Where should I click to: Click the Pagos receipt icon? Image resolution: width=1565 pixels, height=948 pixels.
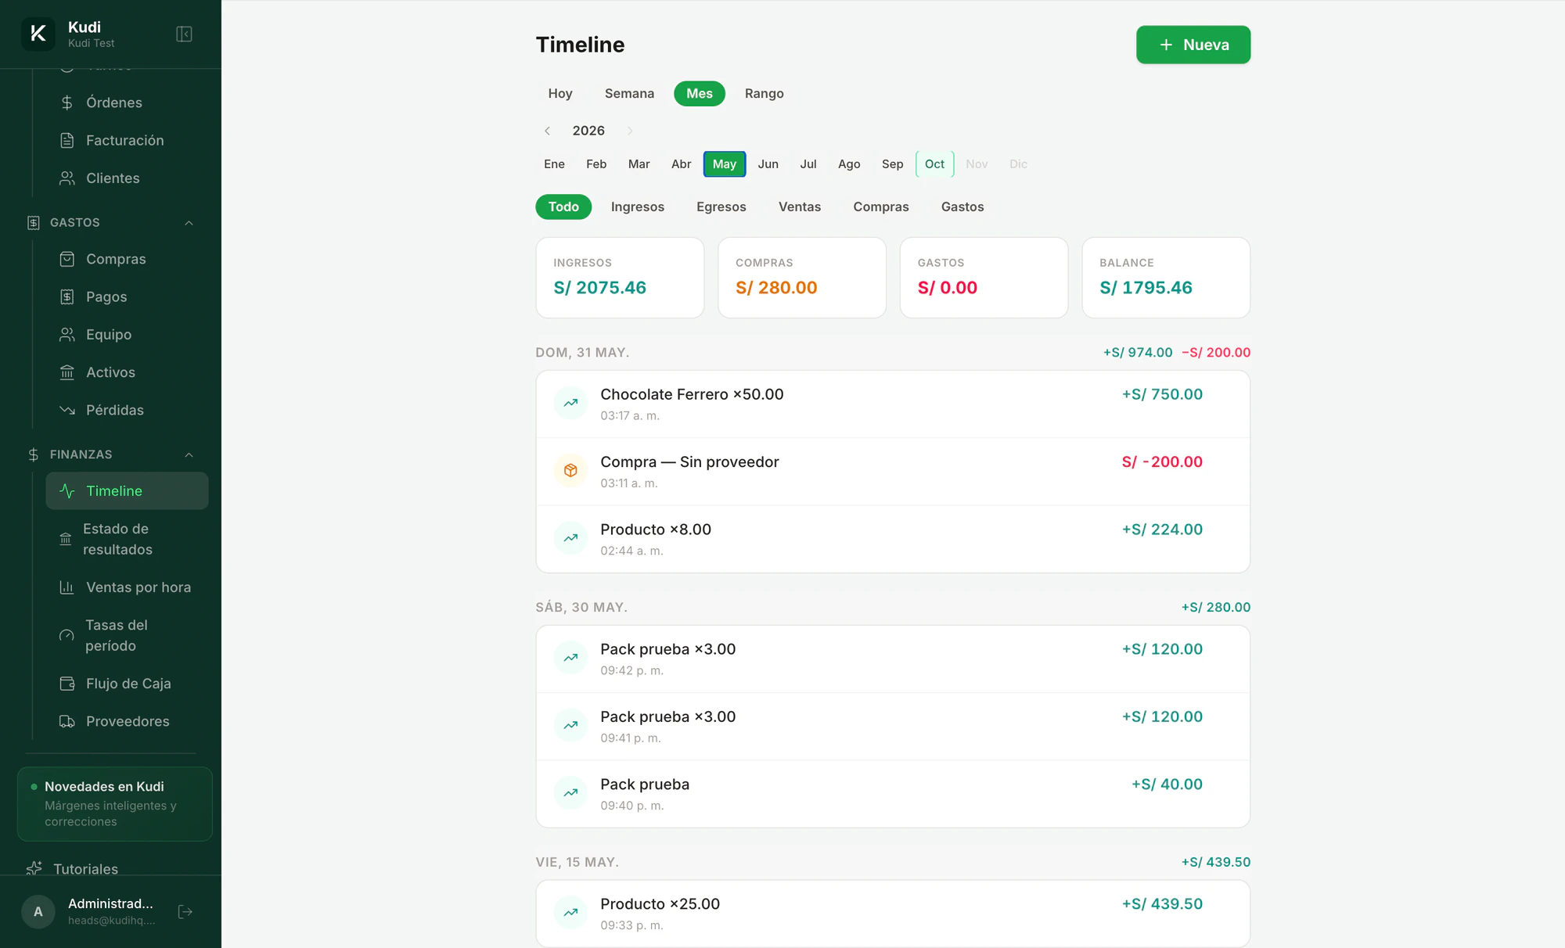tap(67, 297)
